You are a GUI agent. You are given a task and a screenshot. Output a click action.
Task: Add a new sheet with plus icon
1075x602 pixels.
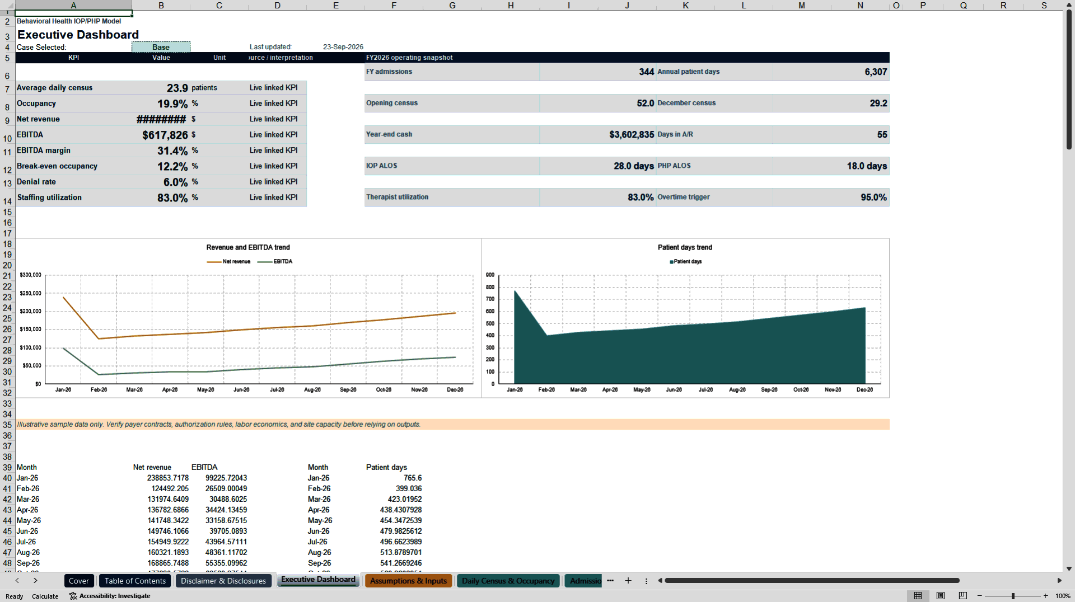click(628, 581)
